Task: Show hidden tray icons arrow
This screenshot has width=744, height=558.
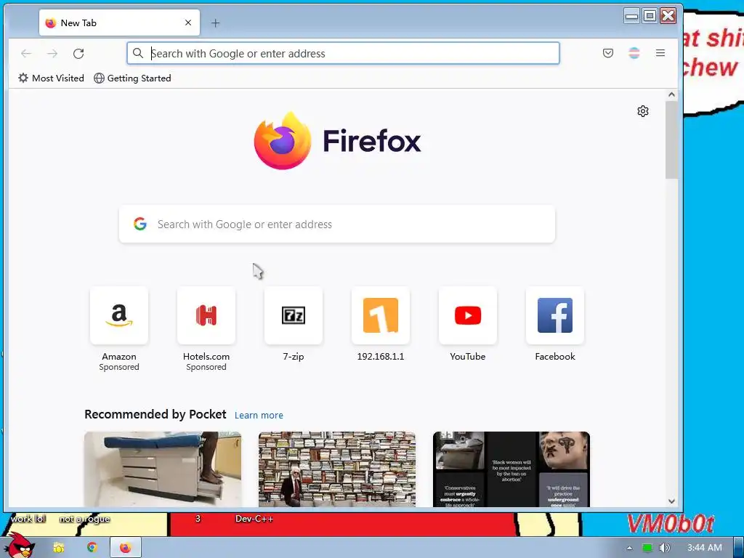Action: coord(629,548)
